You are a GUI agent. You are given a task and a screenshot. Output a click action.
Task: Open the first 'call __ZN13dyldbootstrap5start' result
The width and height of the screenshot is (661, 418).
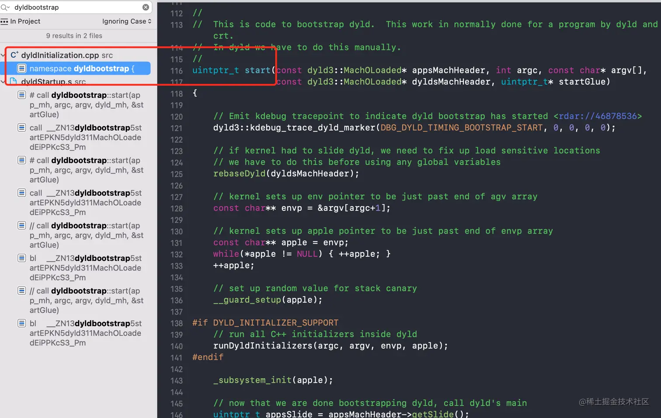pyautogui.click(x=86, y=138)
